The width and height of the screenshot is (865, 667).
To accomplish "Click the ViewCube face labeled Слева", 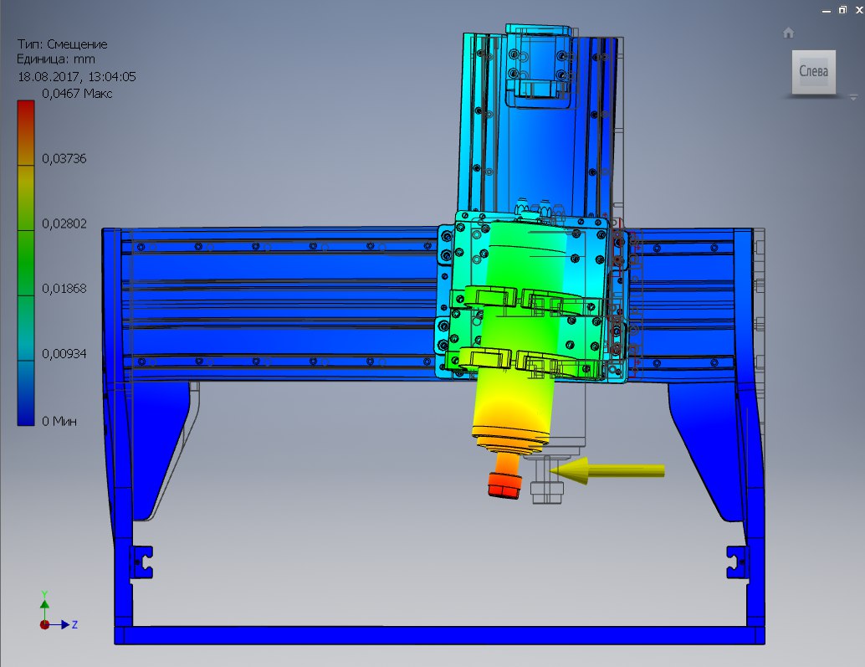I will (x=814, y=72).
